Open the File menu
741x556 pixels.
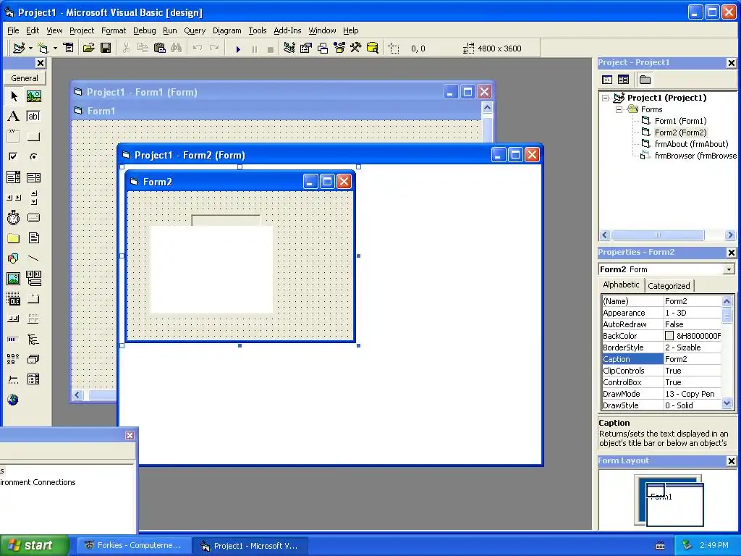point(13,30)
